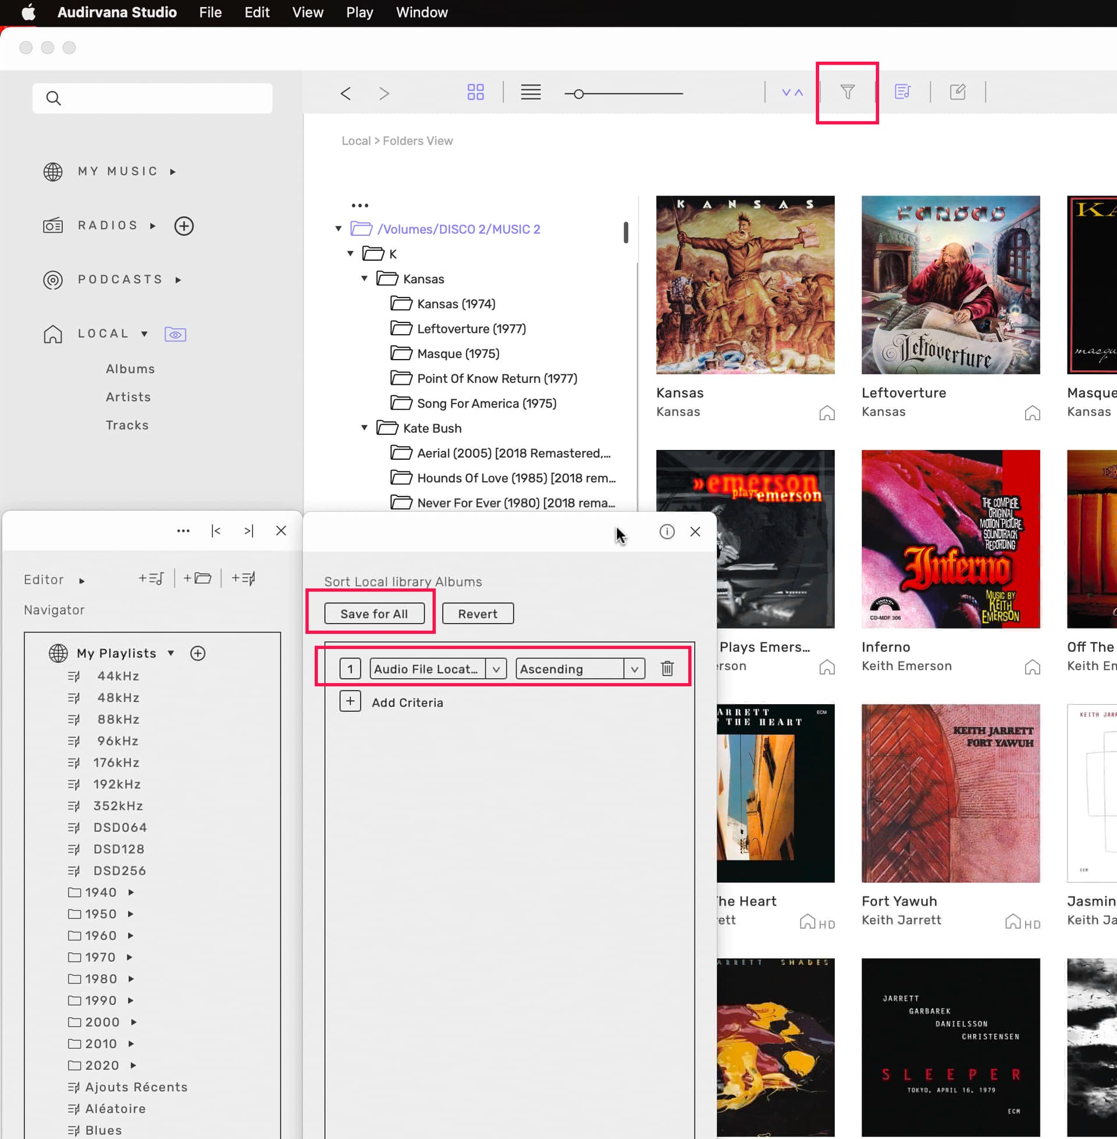
Task: Collapse the Kansas folder in tree
Action: pos(364,279)
